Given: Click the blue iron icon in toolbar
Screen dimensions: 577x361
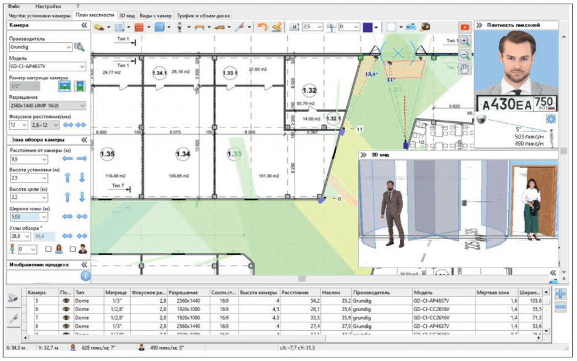Looking at the screenshot, I should coord(411,27).
